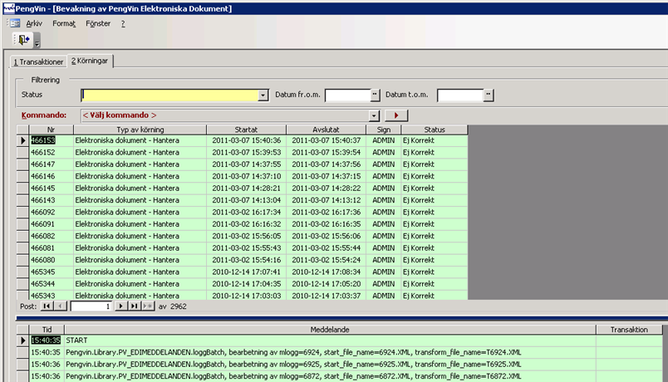Select log message for mlogg=6924
The width and height of the screenshot is (668, 382).
coord(330,353)
